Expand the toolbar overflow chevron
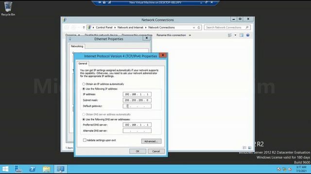311x174 pixels. (x=190, y=35)
